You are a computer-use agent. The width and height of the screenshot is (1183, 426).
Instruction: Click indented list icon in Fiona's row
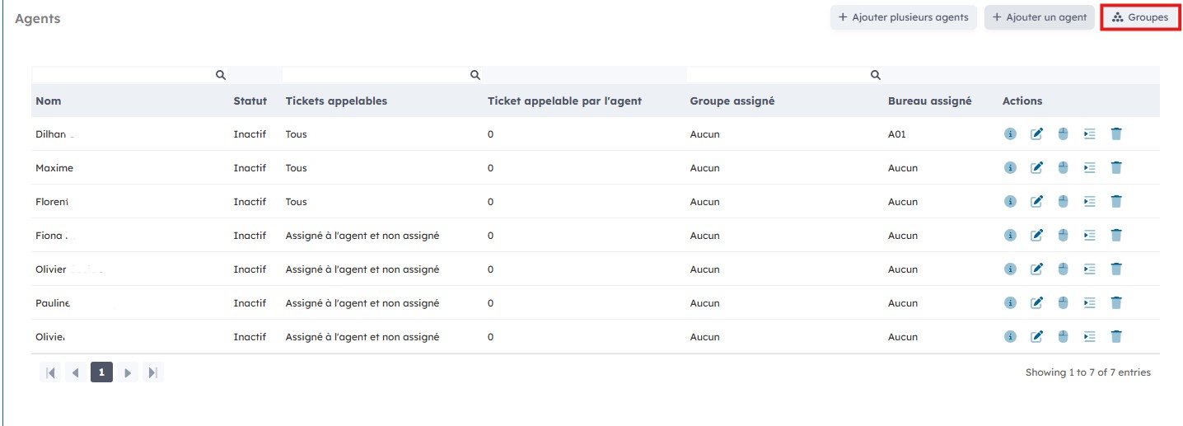point(1089,236)
